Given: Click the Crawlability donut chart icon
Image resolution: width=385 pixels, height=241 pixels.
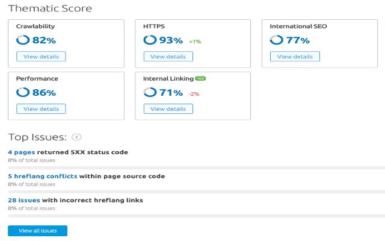Looking at the screenshot, I should tap(23, 40).
